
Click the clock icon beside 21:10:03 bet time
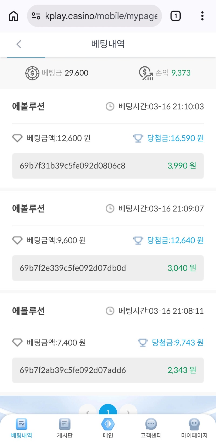tap(110, 106)
